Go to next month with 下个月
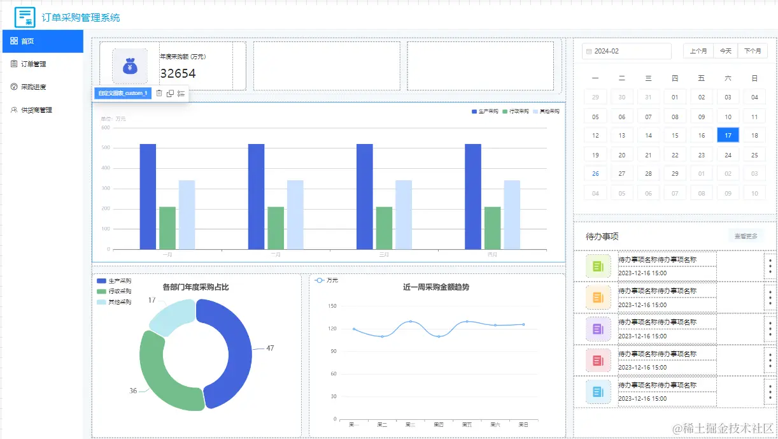Image resolution: width=778 pixels, height=439 pixels. tap(753, 51)
